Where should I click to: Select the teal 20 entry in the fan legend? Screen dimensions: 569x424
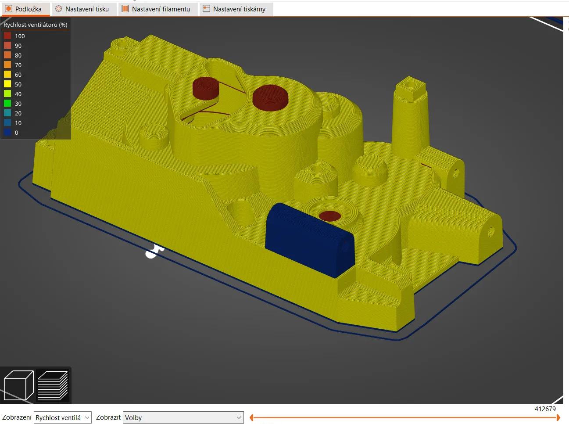pos(7,113)
